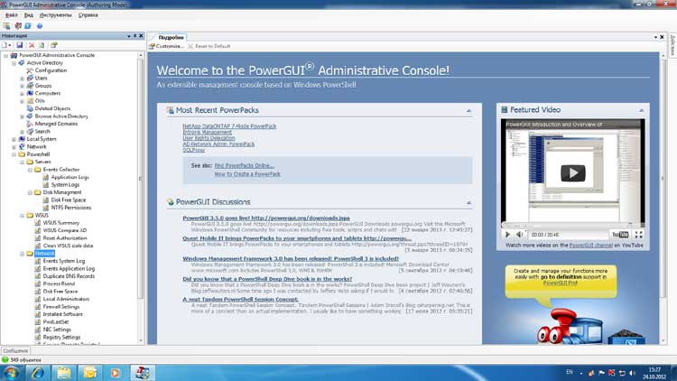The image size is (677, 381).
Task: Click the Customize... button
Action: pyautogui.click(x=166, y=46)
